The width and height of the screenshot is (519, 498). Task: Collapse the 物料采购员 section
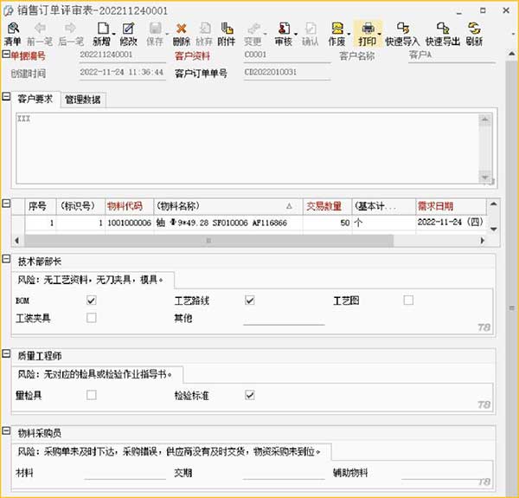click(6, 430)
